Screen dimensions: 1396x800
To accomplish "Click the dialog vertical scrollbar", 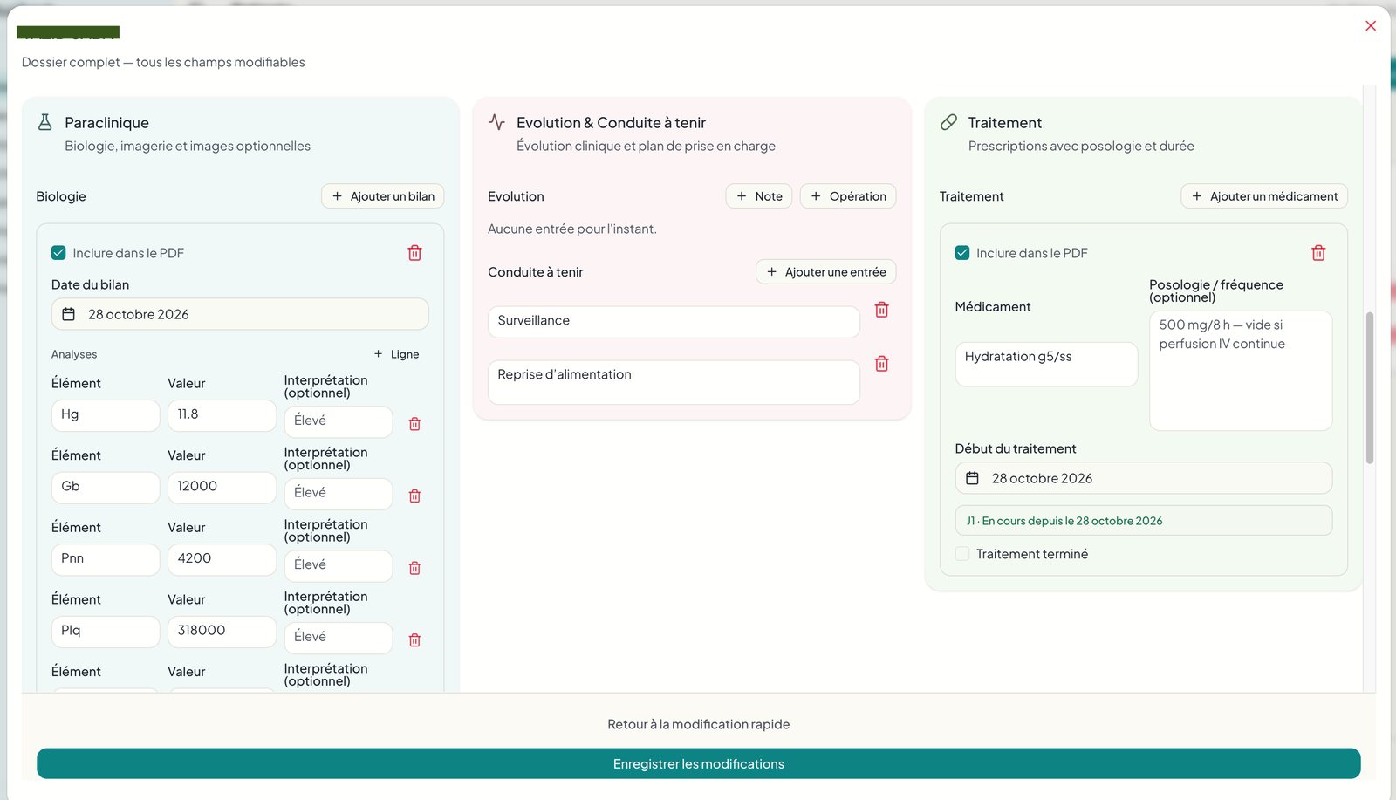I will (x=1370, y=388).
